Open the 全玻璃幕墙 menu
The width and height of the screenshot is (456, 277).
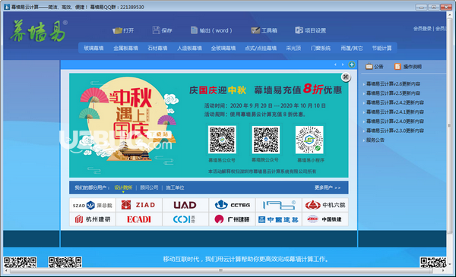click(223, 48)
